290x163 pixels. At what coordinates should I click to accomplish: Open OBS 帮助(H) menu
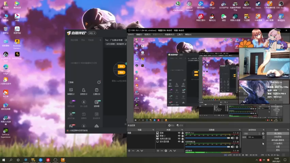tap(188, 34)
